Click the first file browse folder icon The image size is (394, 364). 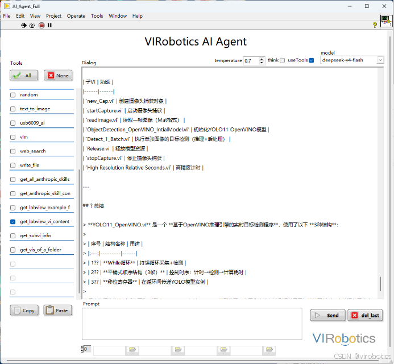tap(132, 349)
